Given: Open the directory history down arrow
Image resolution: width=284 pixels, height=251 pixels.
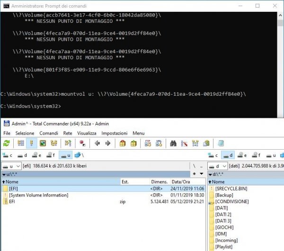Looking at the screenshot, I should (x=202, y=174).
